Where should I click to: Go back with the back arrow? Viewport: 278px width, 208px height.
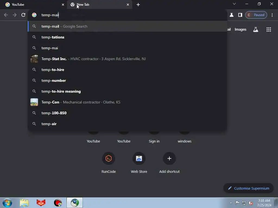[x=6, y=15]
